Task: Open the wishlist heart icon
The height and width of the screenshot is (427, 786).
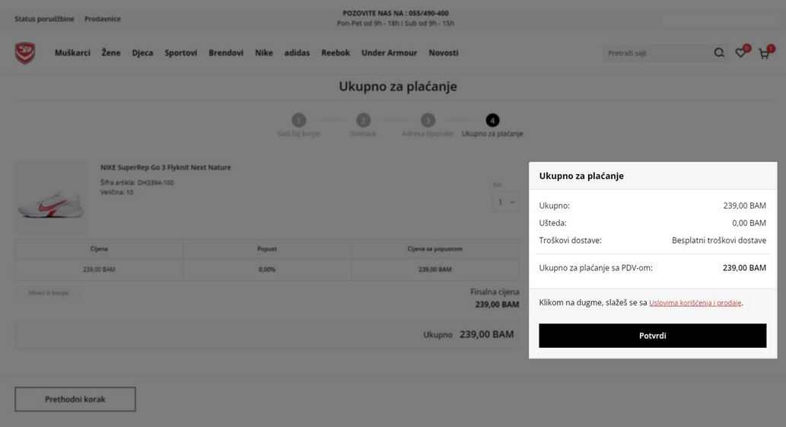Action: (x=741, y=53)
